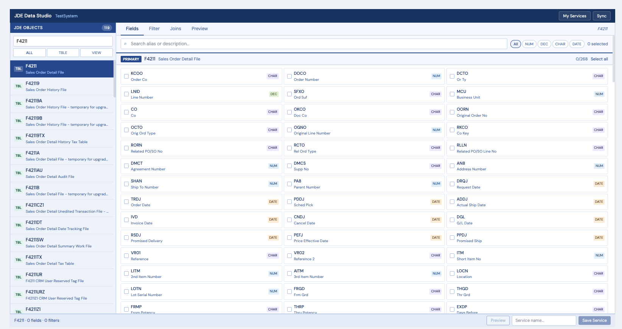Filter fields by DATE type pill
Image resolution: width=622 pixels, height=329 pixels.
577,44
